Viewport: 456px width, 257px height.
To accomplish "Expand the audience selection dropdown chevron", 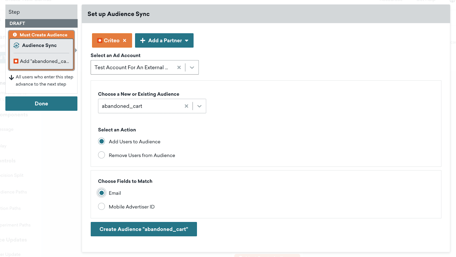I will 199,106.
